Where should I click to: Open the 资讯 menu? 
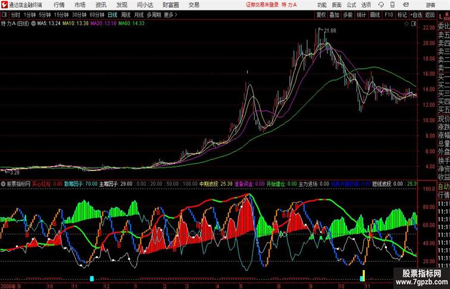point(101,5)
